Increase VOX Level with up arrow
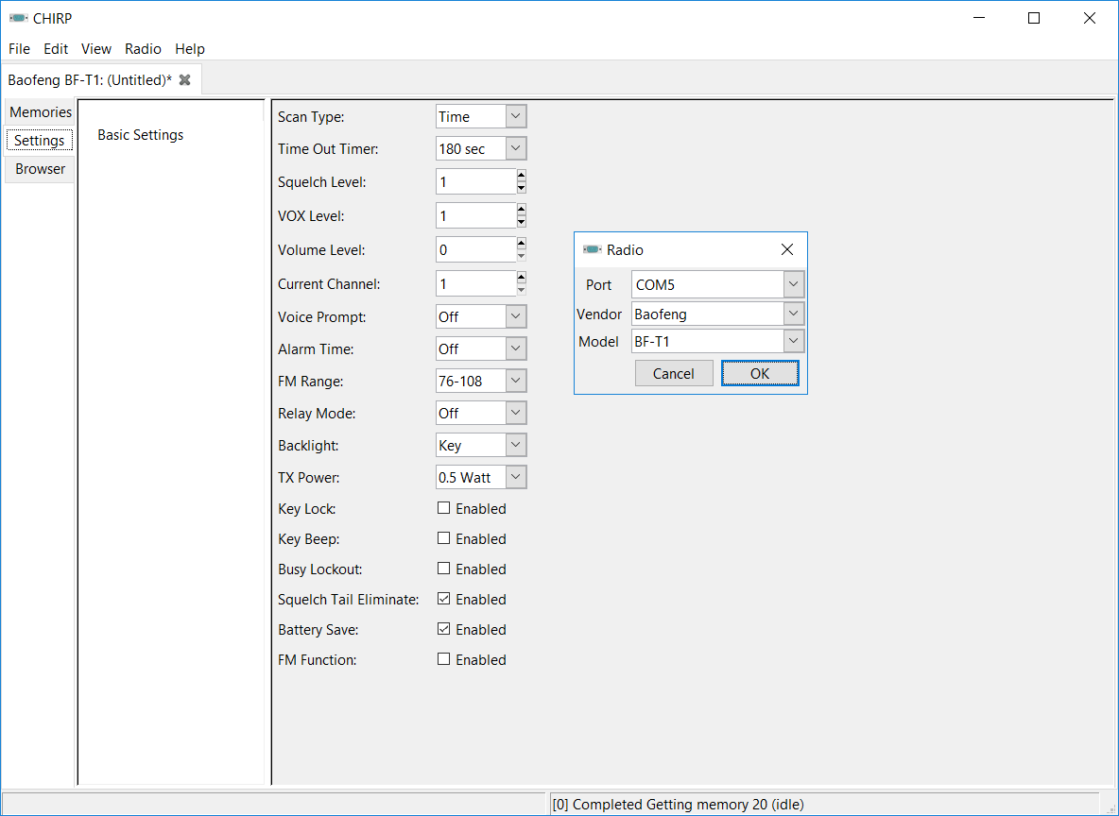1119x816 pixels. [x=522, y=210]
